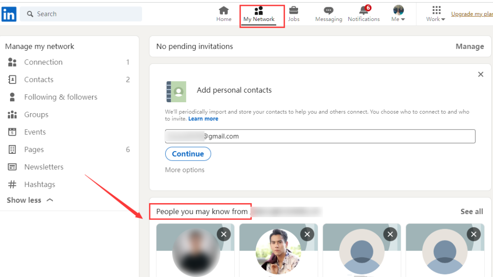Image resolution: width=493 pixels, height=277 pixels.
Task: Click the gmail address input field
Action: [320, 136]
